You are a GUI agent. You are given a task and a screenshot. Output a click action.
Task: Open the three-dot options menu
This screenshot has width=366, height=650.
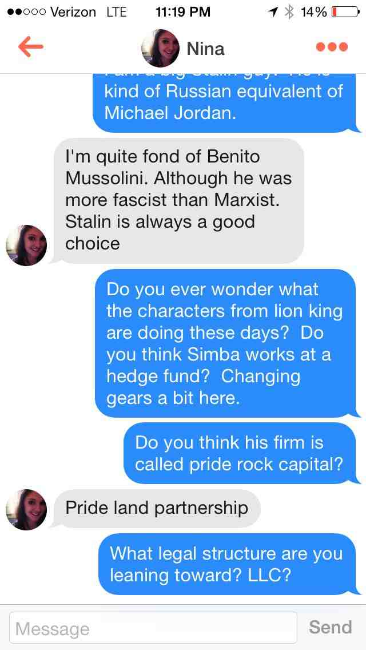pos(332,47)
